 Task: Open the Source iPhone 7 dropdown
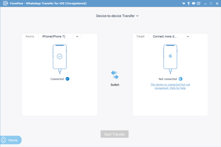tap(59, 36)
